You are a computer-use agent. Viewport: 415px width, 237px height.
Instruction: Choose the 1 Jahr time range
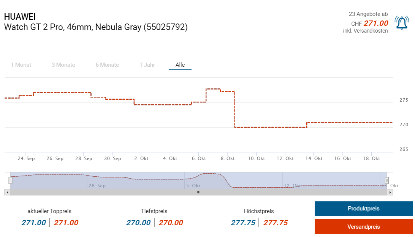point(147,65)
